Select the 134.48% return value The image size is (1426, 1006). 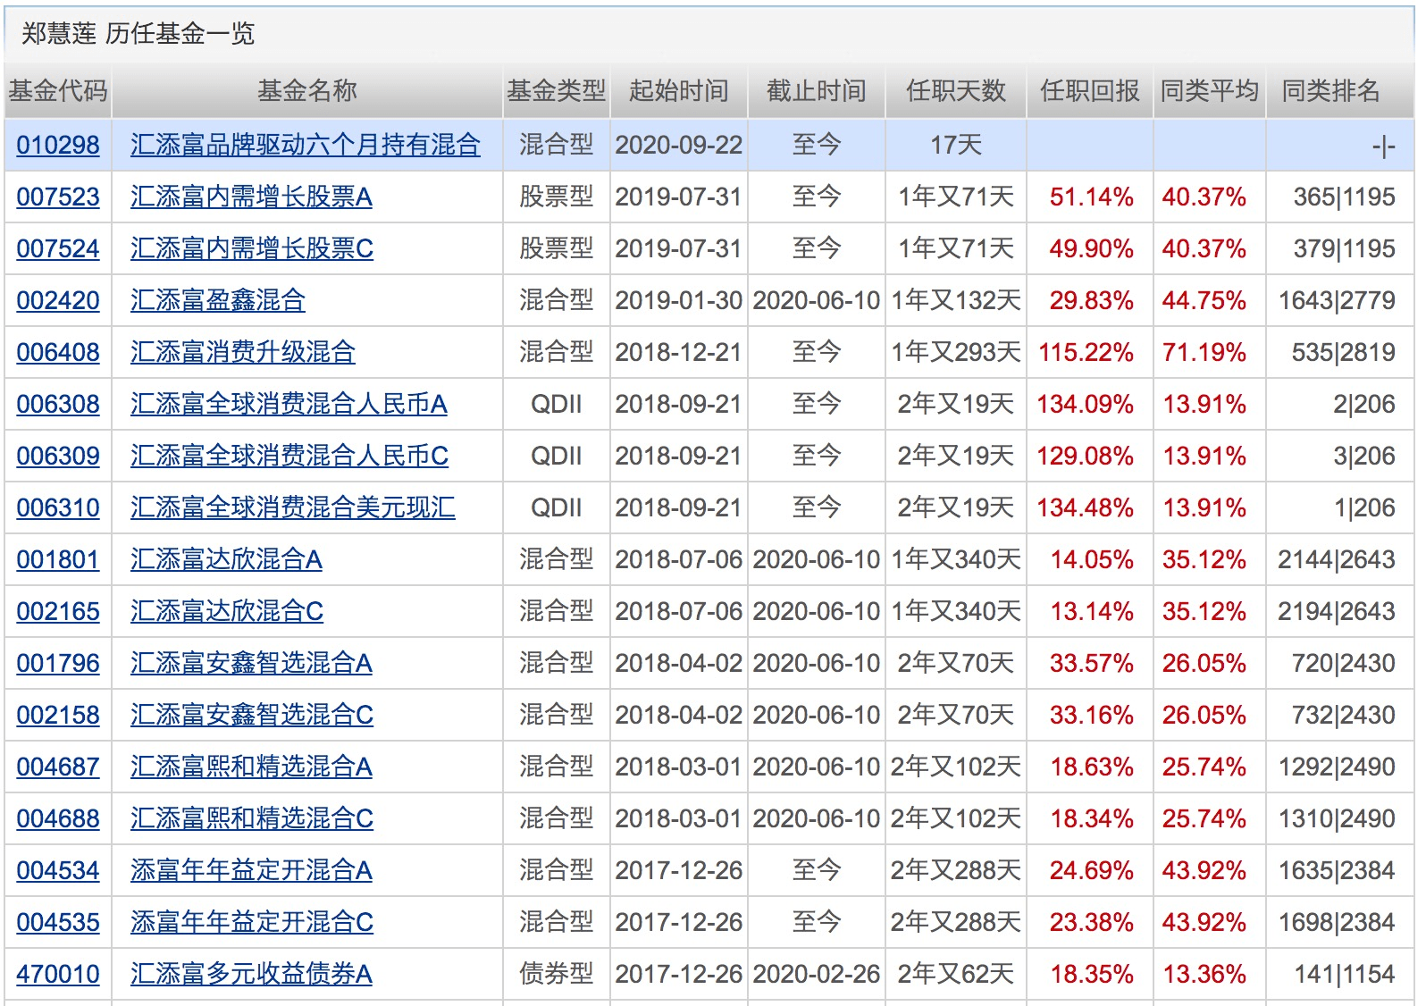(1086, 507)
